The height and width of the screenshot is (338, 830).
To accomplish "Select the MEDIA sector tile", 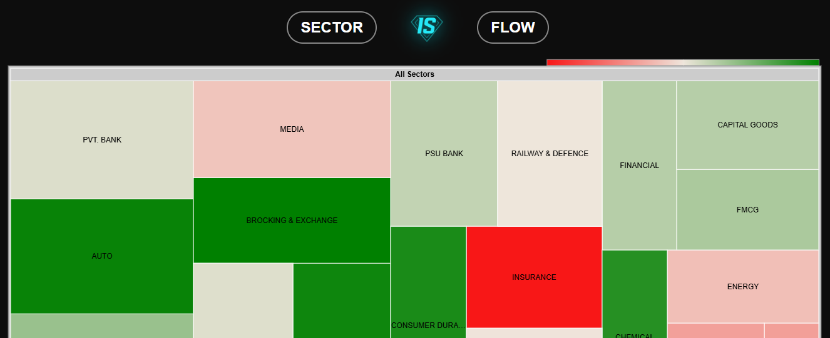I will (292, 129).
